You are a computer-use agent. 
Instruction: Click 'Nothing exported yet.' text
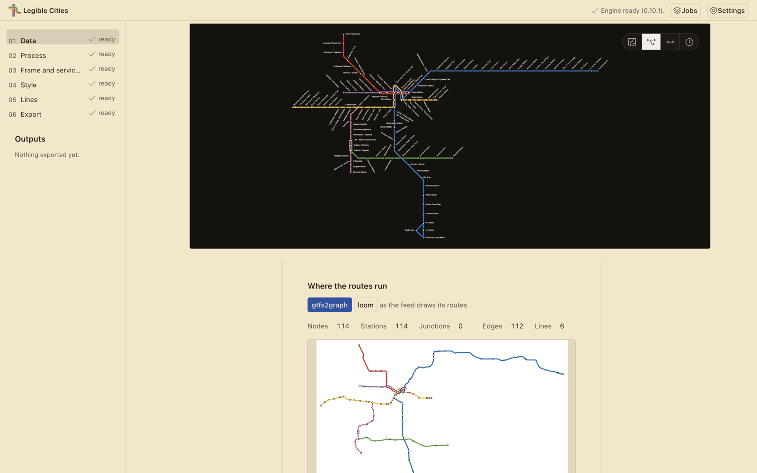pos(47,155)
